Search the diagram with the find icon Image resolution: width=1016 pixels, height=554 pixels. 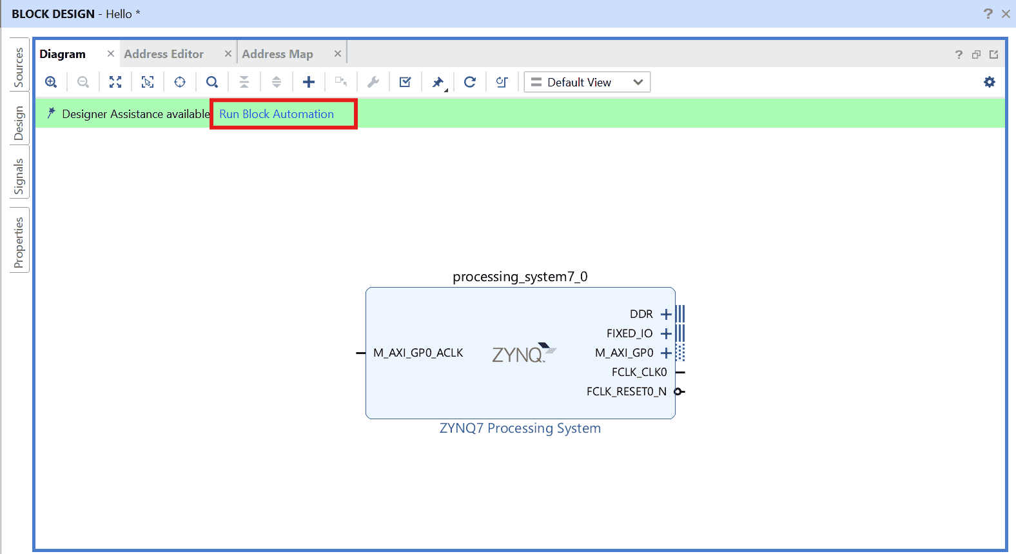212,82
